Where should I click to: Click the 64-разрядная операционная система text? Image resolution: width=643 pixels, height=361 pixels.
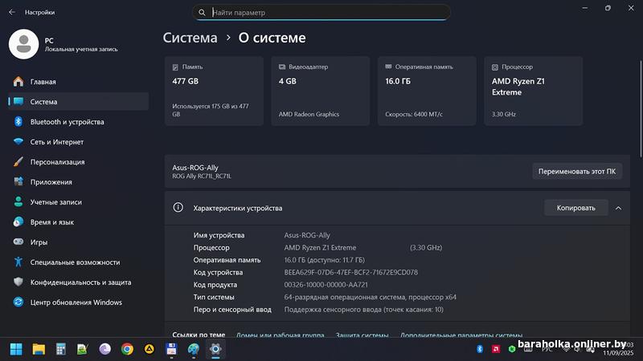(370, 297)
